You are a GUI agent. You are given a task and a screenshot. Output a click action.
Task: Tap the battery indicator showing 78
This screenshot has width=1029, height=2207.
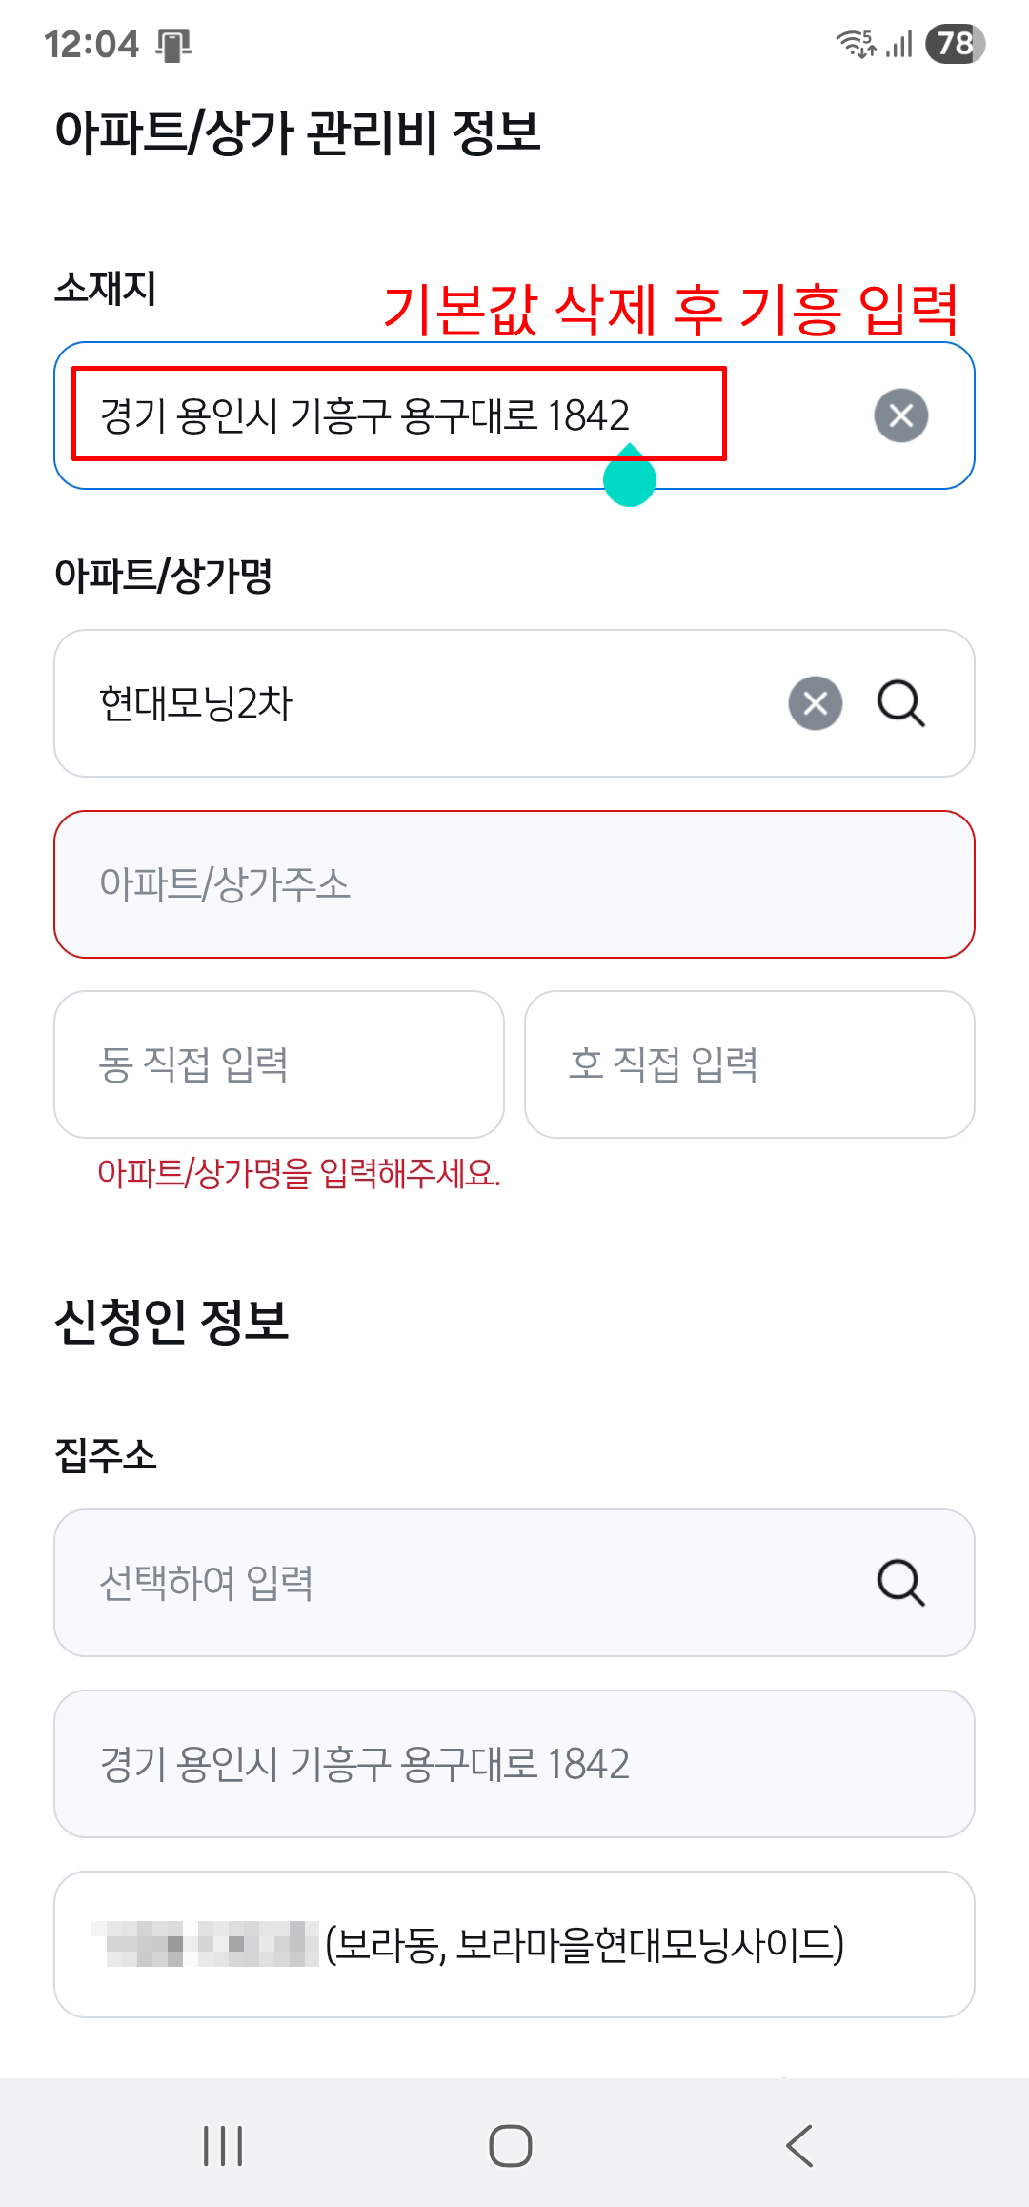pyautogui.click(x=955, y=44)
